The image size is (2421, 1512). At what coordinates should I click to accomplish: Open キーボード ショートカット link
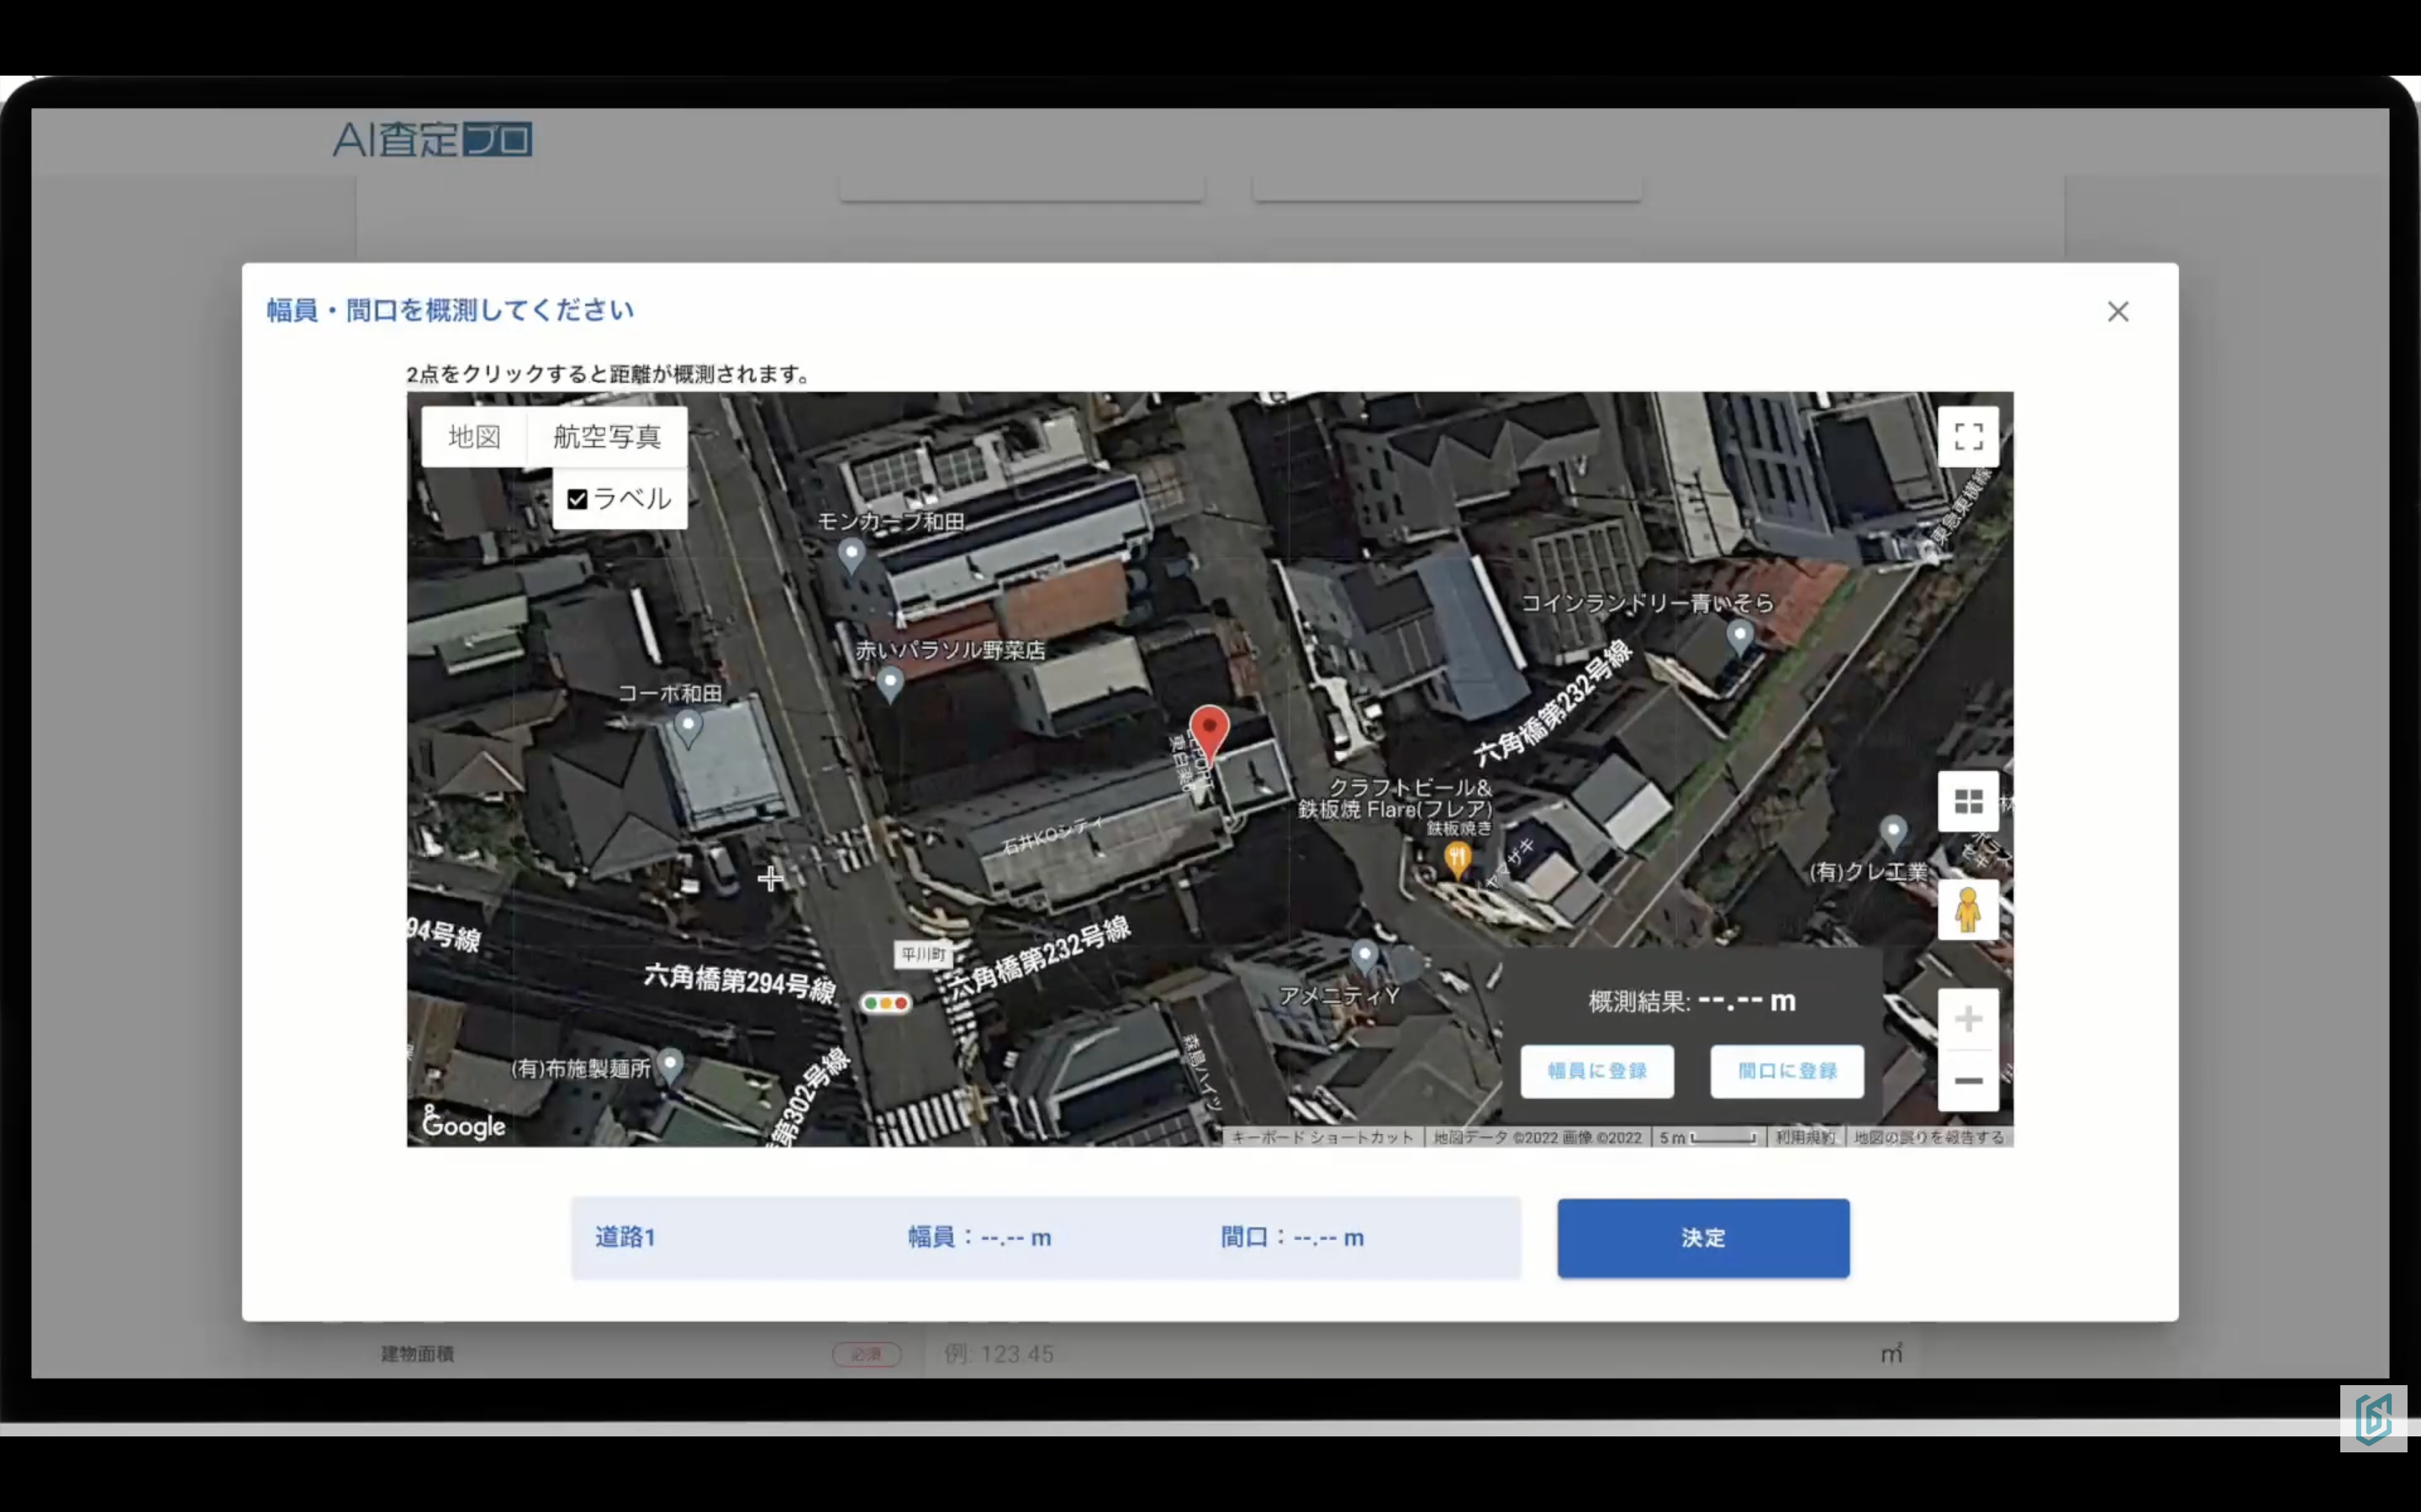click(x=1321, y=1138)
